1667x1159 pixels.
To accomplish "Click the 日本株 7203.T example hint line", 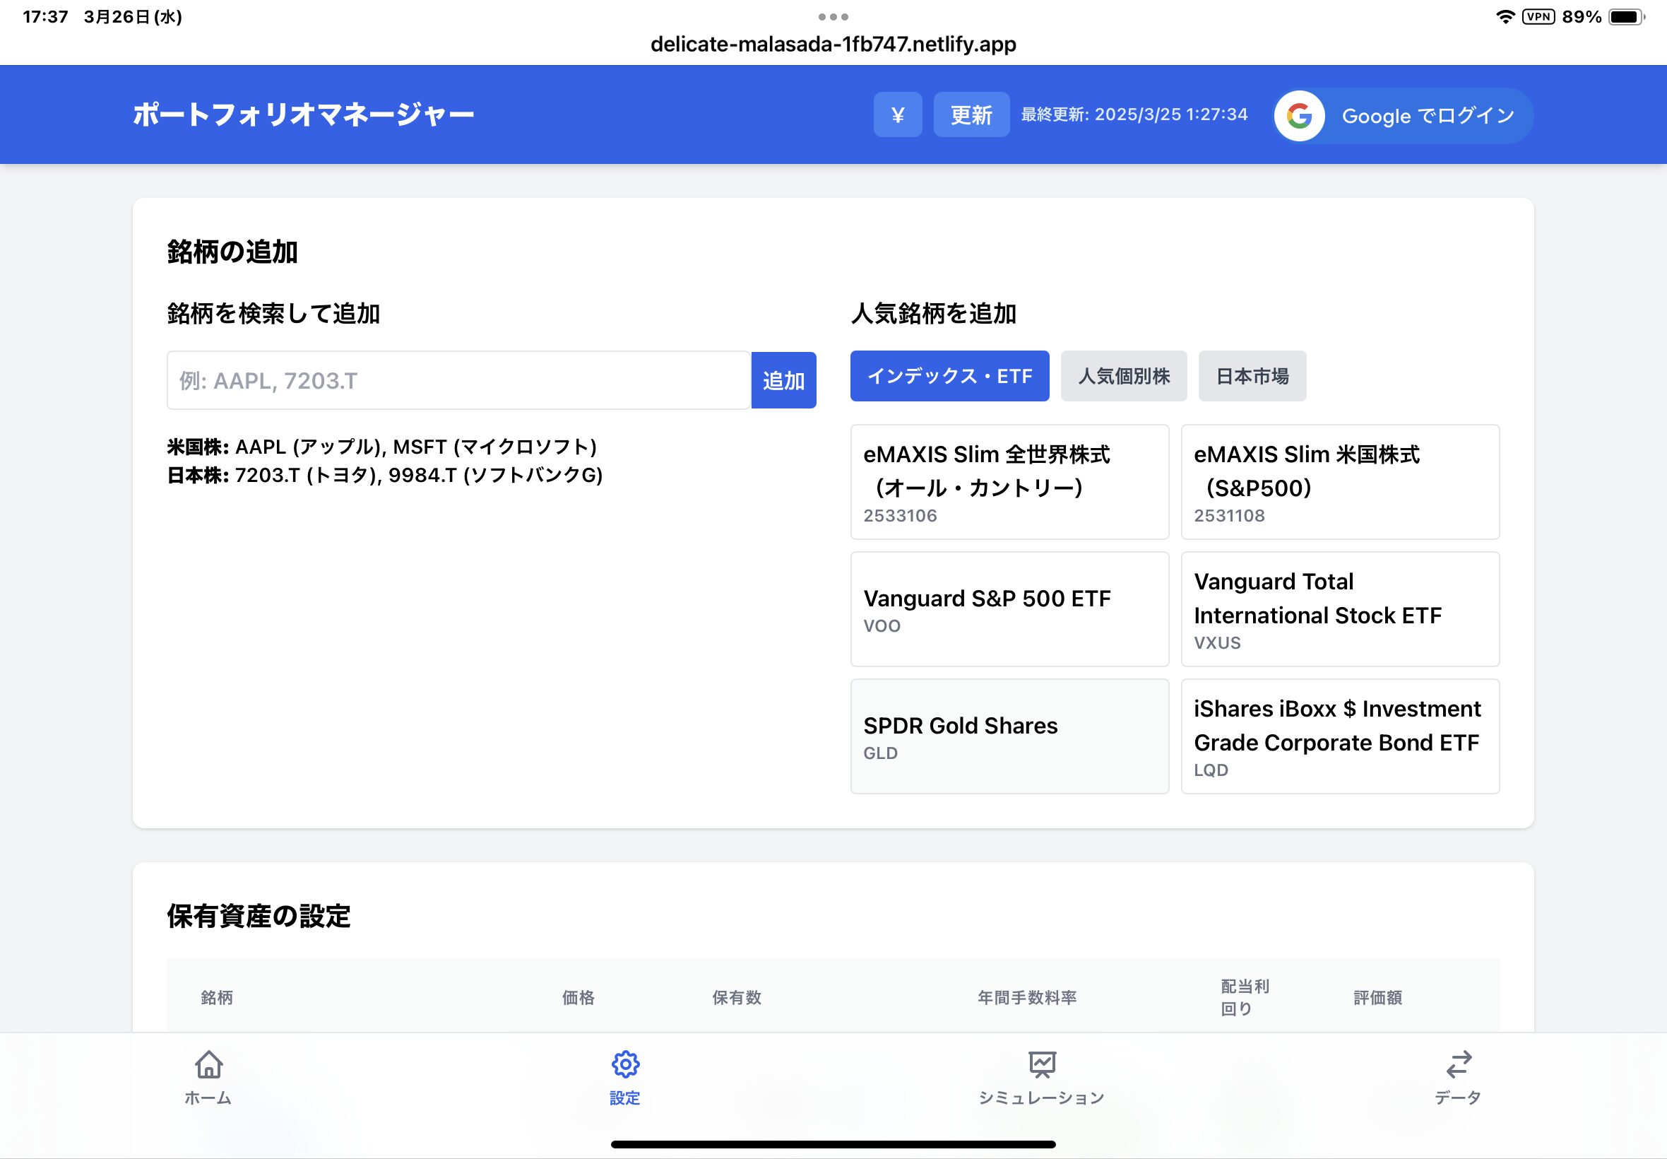I will coord(385,475).
